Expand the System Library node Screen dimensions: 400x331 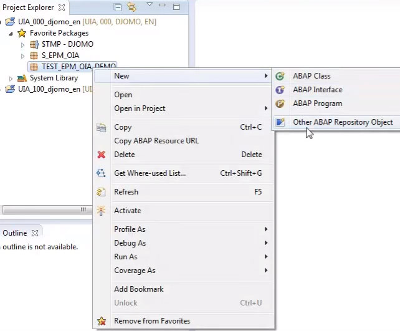[11, 79]
